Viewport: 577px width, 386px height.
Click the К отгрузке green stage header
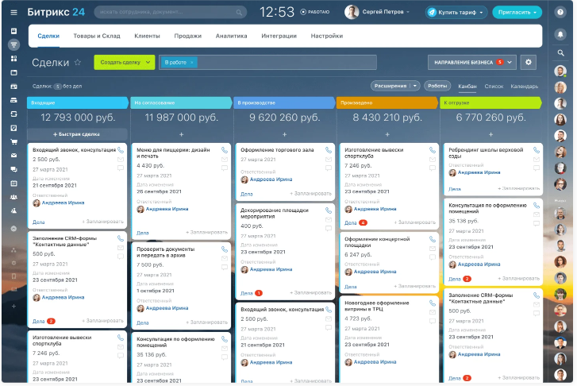click(490, 102)
